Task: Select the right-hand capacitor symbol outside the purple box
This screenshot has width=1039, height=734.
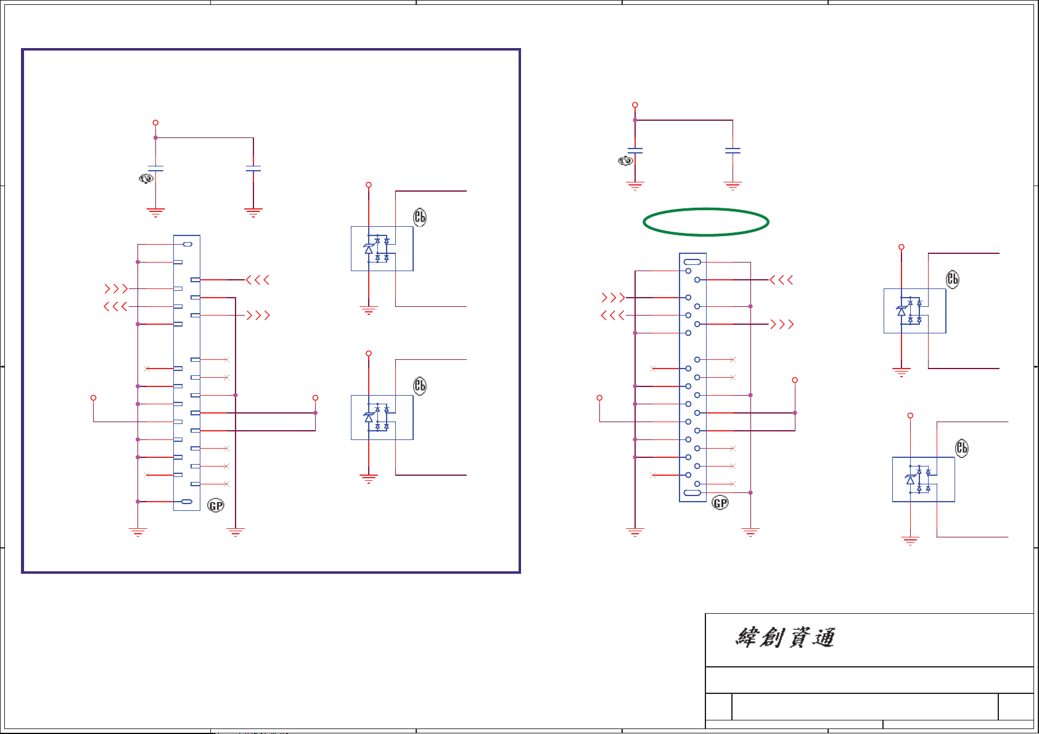Action: [733, 150]
